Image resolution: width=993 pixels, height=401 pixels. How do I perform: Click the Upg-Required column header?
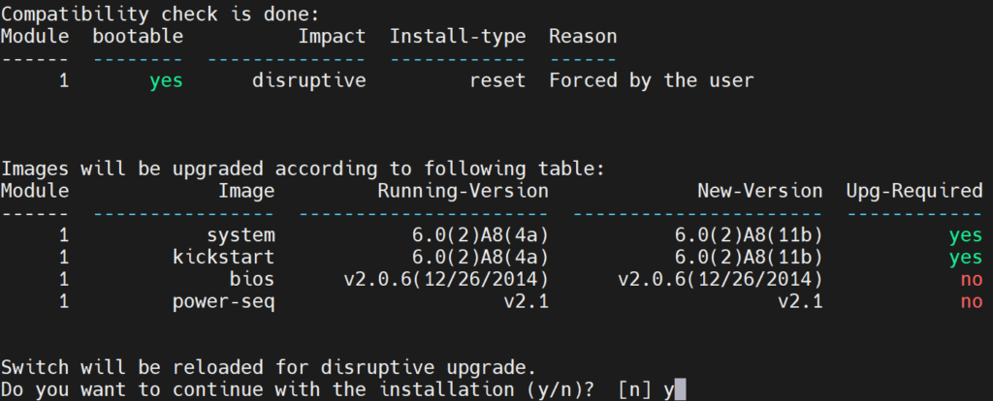coord(914,191)
